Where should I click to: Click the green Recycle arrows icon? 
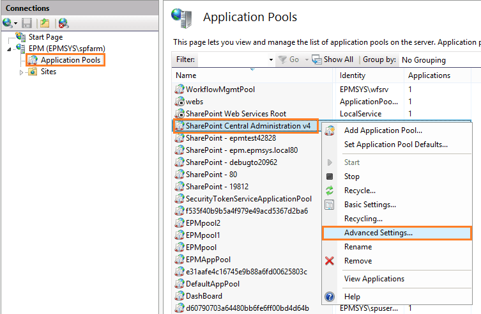click(x=330, y=191)
